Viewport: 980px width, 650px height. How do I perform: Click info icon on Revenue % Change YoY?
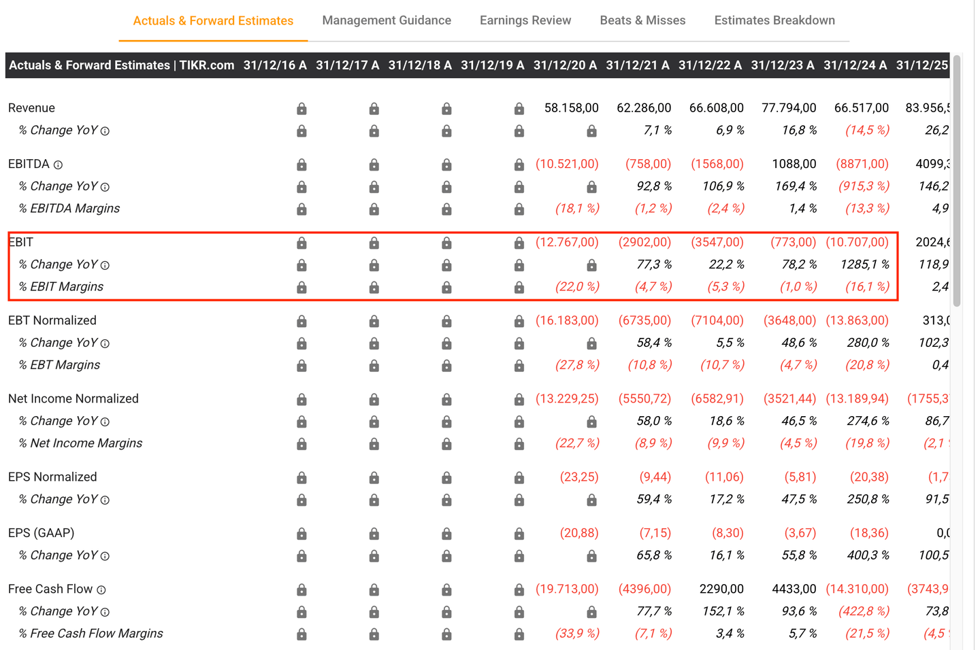105,131
